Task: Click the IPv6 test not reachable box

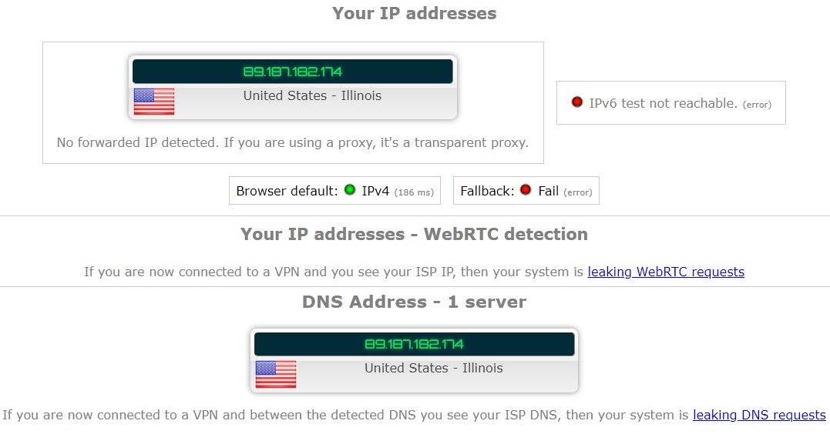Action: [x=671, y=103]
